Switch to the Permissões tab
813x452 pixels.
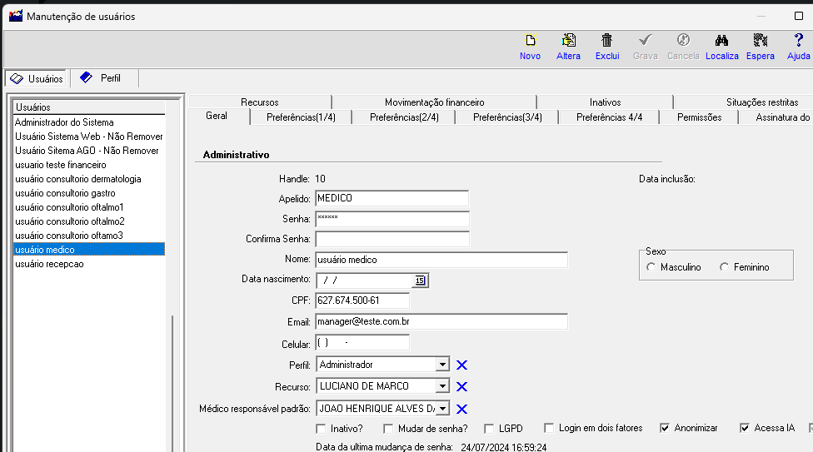pos(699,117)
